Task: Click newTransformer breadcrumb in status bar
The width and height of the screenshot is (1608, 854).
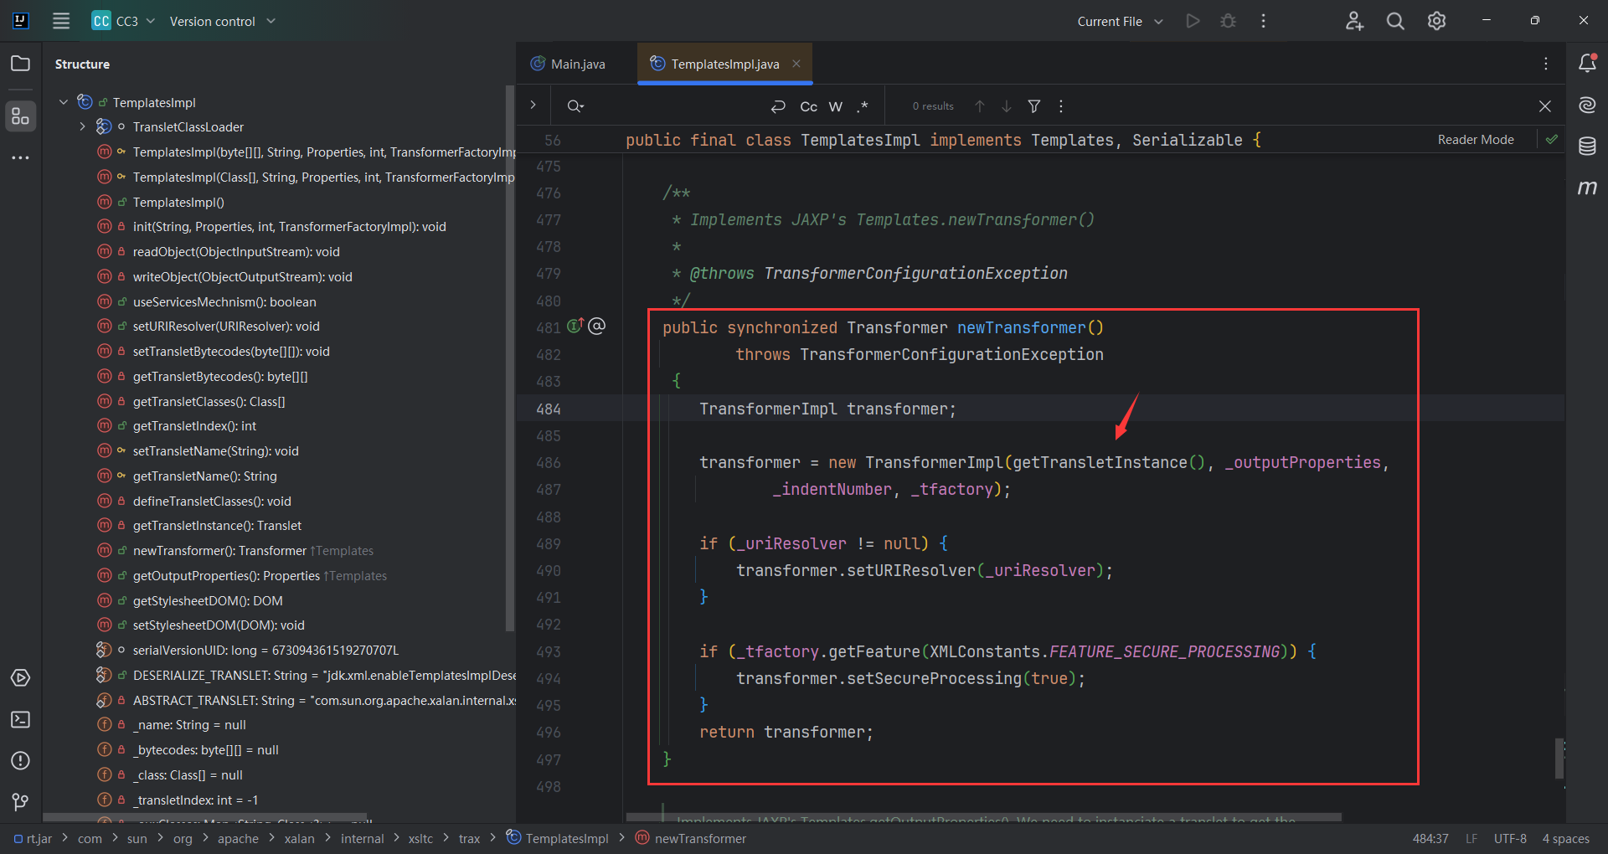Action: click(691, 838)
